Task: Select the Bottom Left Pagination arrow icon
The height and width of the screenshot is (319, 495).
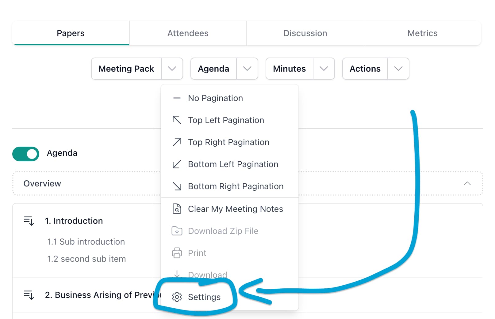Action: click(177, 164)
